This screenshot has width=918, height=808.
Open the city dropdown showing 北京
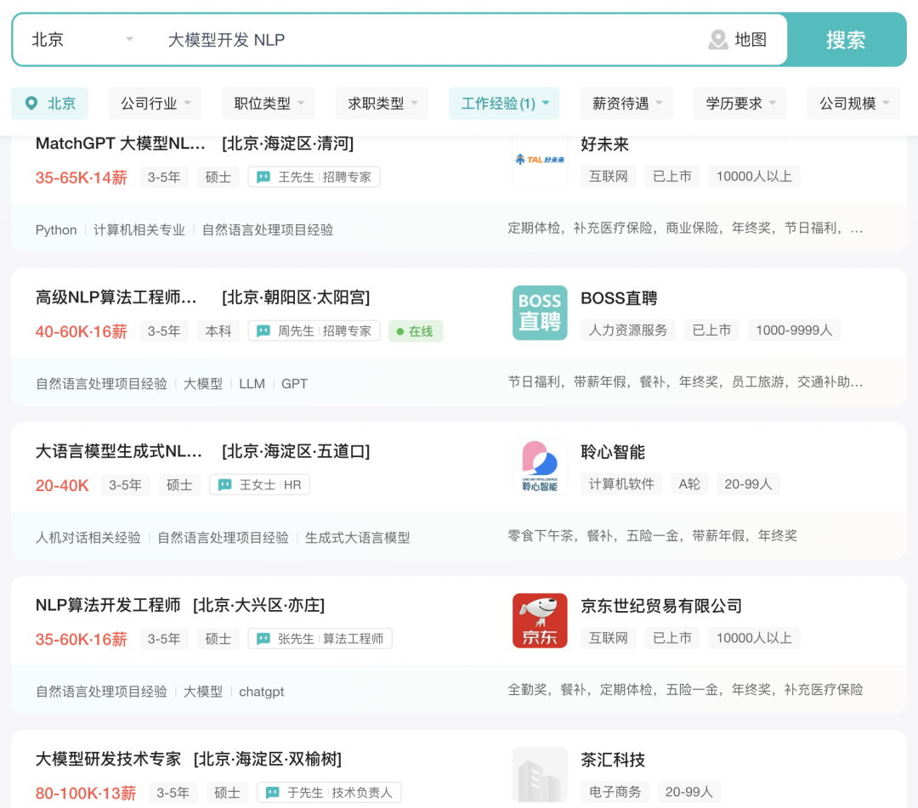pyautogui.click(x=82, y=40)
